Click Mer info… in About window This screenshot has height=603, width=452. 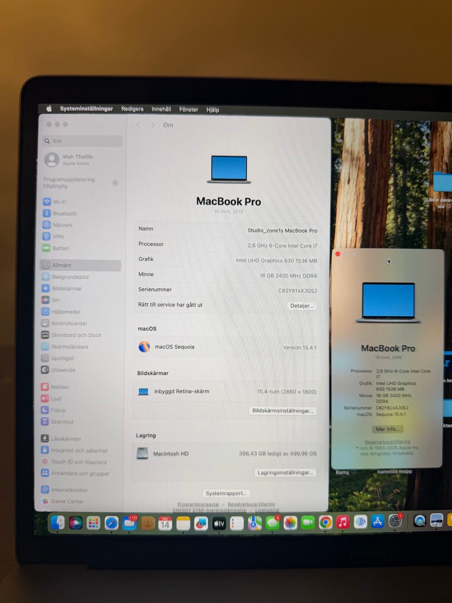(387, 429)
